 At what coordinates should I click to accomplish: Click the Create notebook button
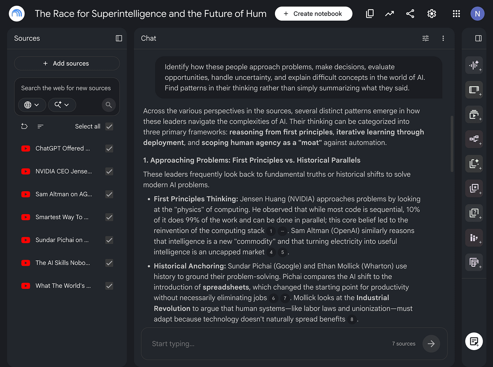click(x=314, y=14)
